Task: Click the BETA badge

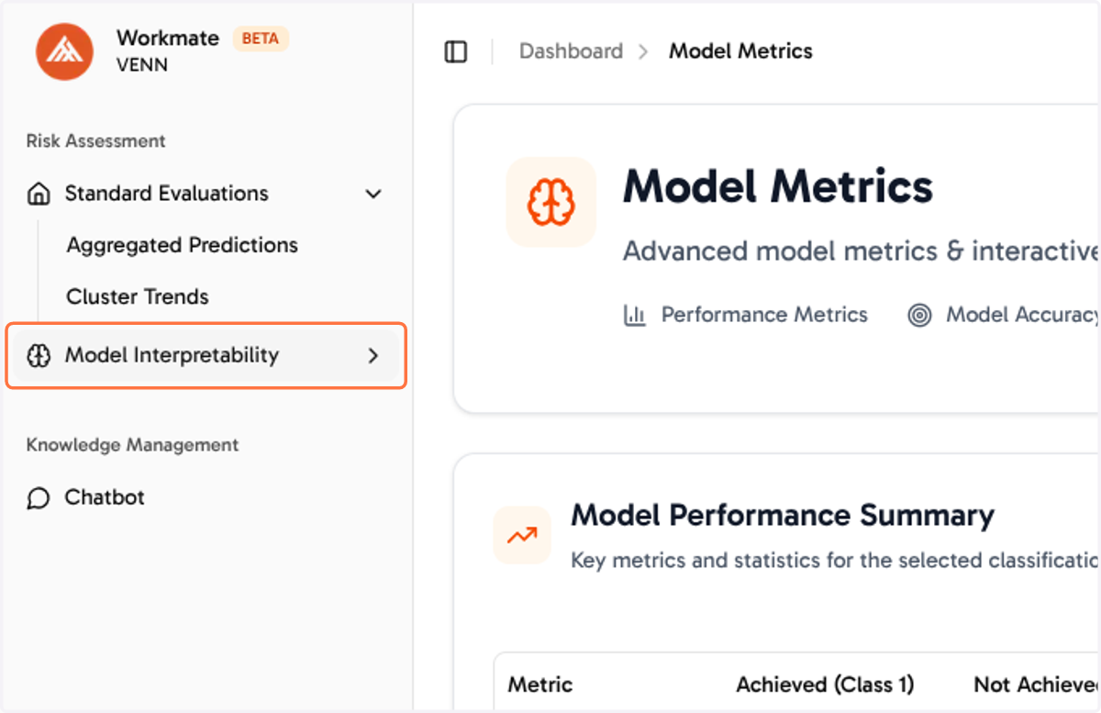Action: 261,39
